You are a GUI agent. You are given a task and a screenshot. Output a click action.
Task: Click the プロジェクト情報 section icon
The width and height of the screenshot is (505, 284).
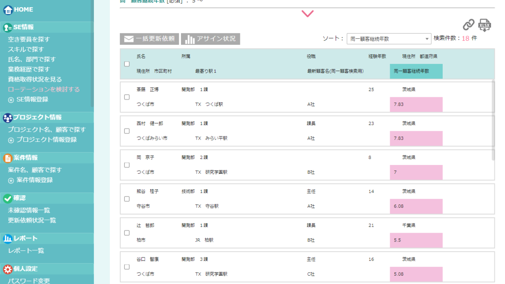pyautogui.click(x=8, y=118)
